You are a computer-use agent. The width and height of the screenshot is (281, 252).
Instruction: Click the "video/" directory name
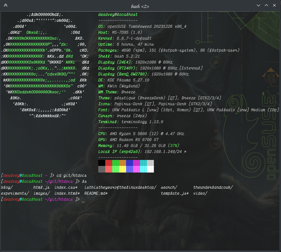click(200, 193)
